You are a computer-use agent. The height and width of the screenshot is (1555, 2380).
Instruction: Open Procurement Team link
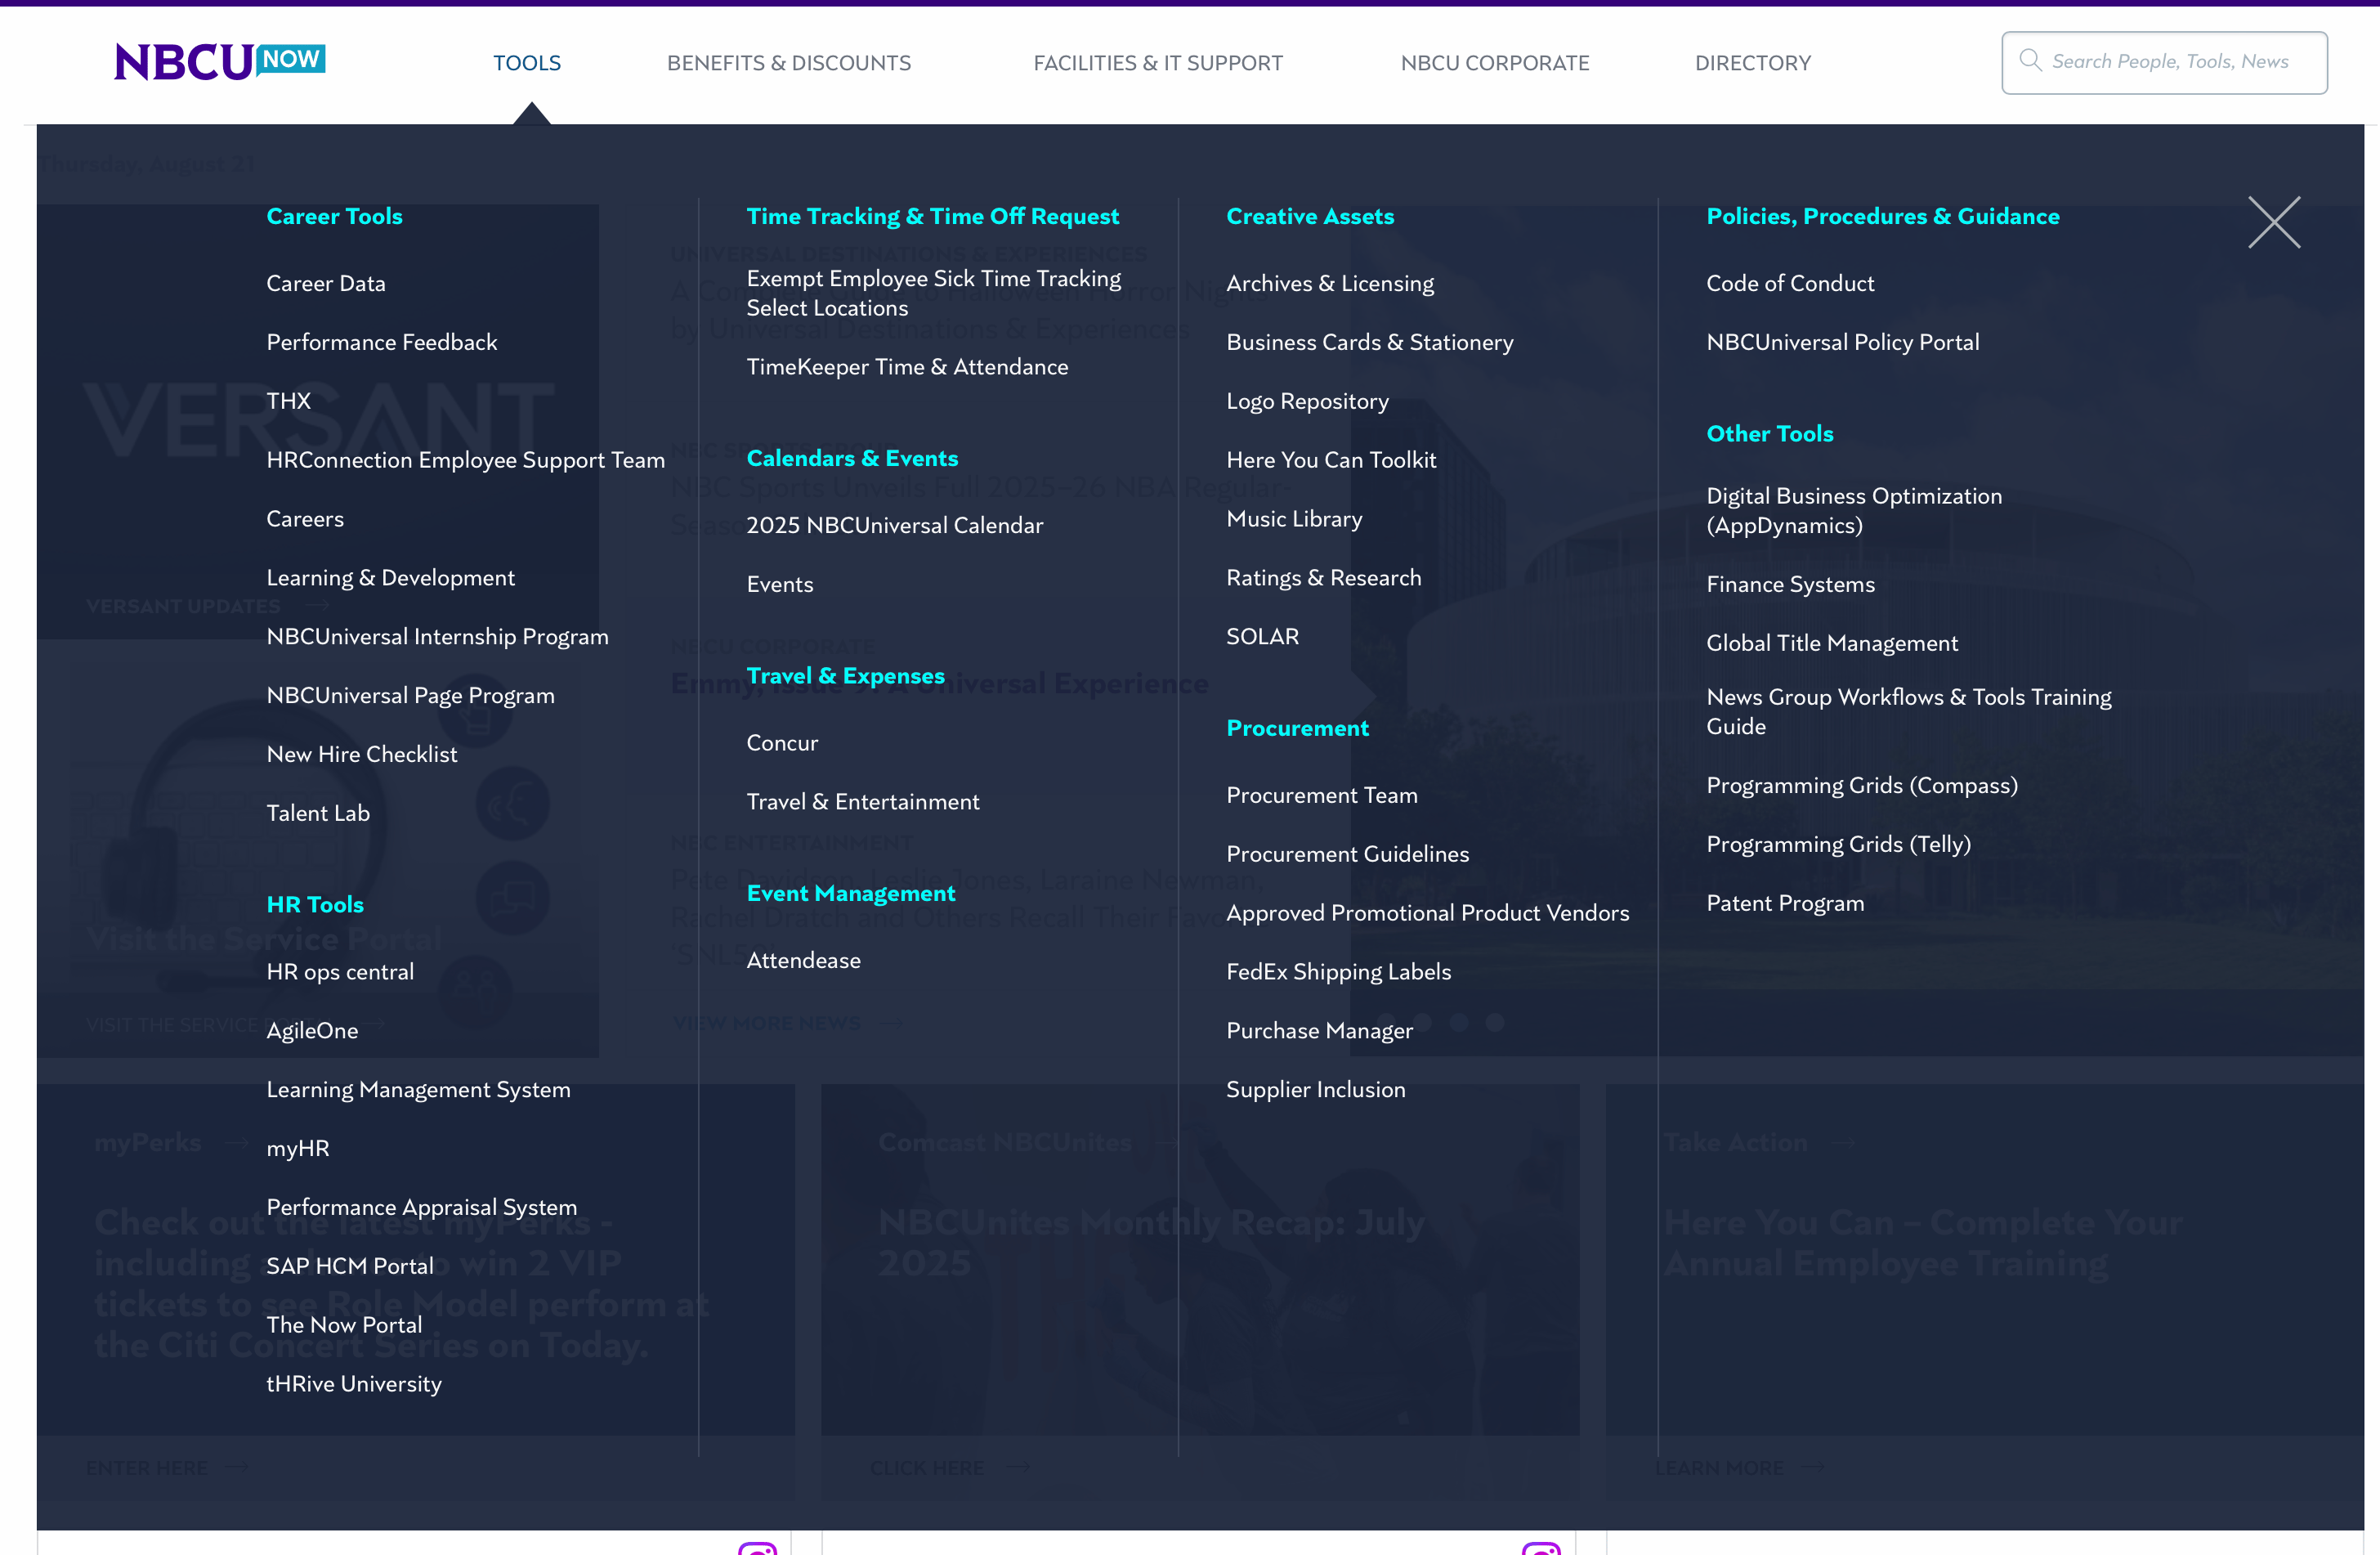[1322, 795]
